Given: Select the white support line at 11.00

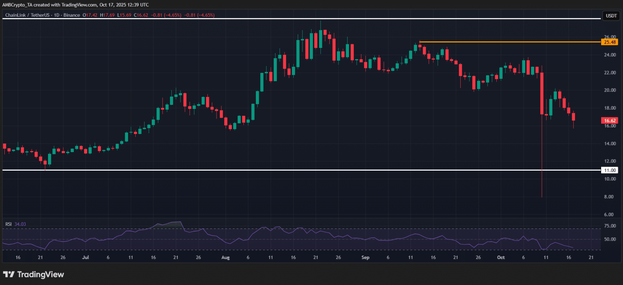Looking at the screenshot, I should [291, 170].
